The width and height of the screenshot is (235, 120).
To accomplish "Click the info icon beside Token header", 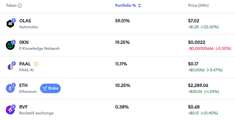I will pyautogui.click(x=20, y=6).
